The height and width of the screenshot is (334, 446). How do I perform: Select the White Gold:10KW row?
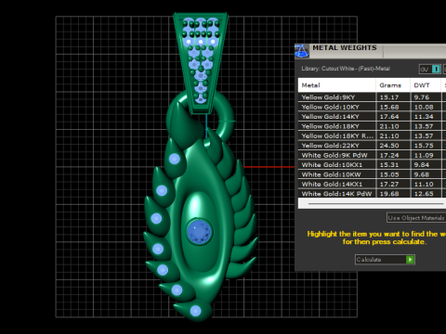372,174
